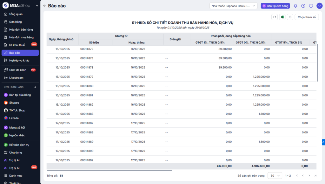Collapse the left sidebar menu

[37, 6]
